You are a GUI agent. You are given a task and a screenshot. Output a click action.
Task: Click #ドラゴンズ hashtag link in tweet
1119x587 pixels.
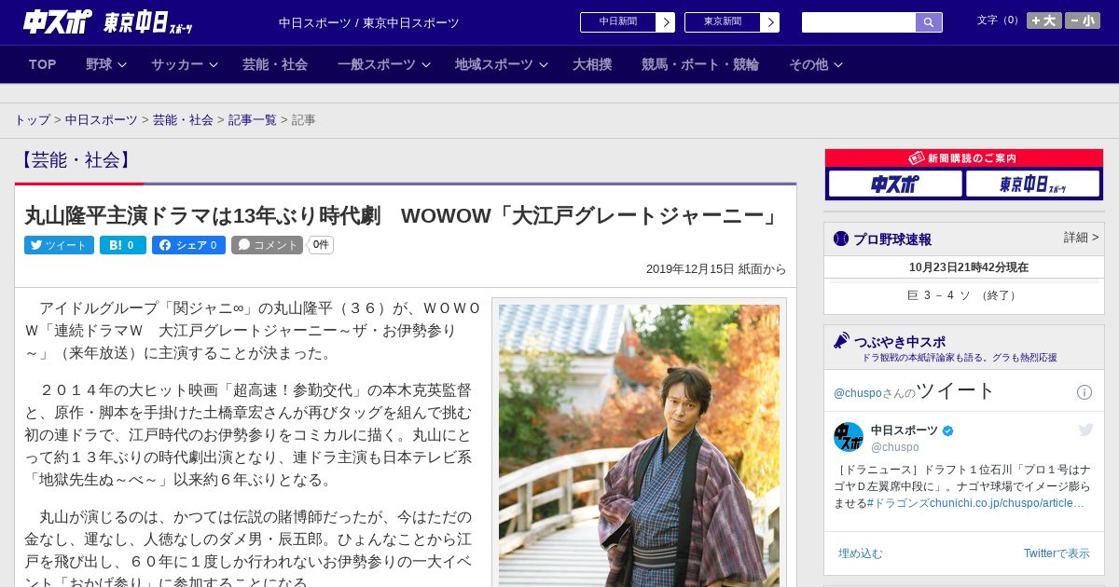click(900, 502)
